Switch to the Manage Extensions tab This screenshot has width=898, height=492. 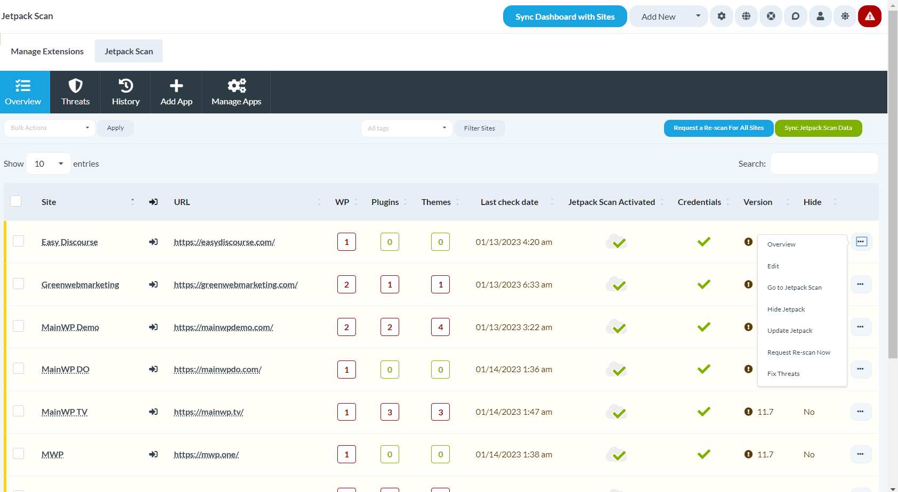47,51
